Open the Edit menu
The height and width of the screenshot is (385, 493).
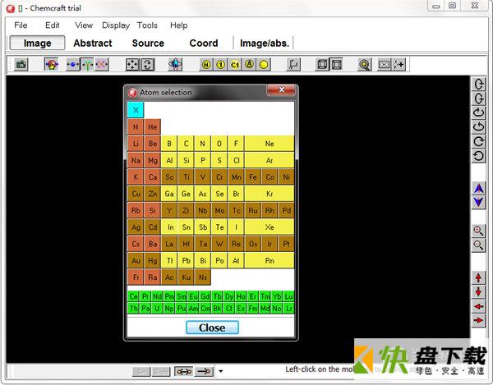tap(53, 25)
